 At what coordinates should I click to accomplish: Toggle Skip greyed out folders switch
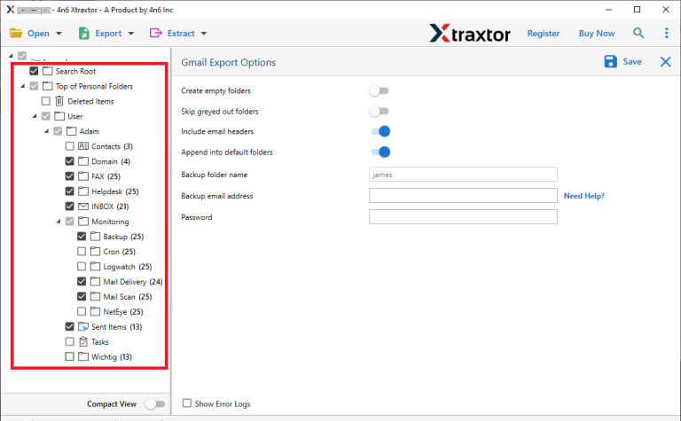tap(379, 111)
